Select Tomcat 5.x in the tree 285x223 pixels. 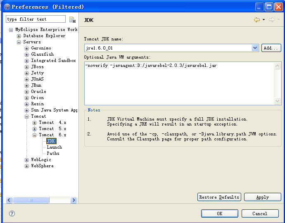[x=52, y=129]
